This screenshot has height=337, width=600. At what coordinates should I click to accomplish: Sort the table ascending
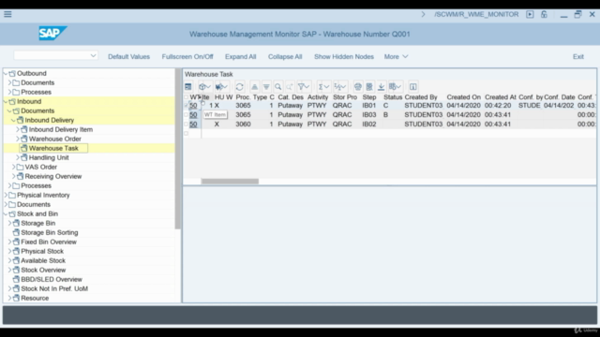pos(254,87)
